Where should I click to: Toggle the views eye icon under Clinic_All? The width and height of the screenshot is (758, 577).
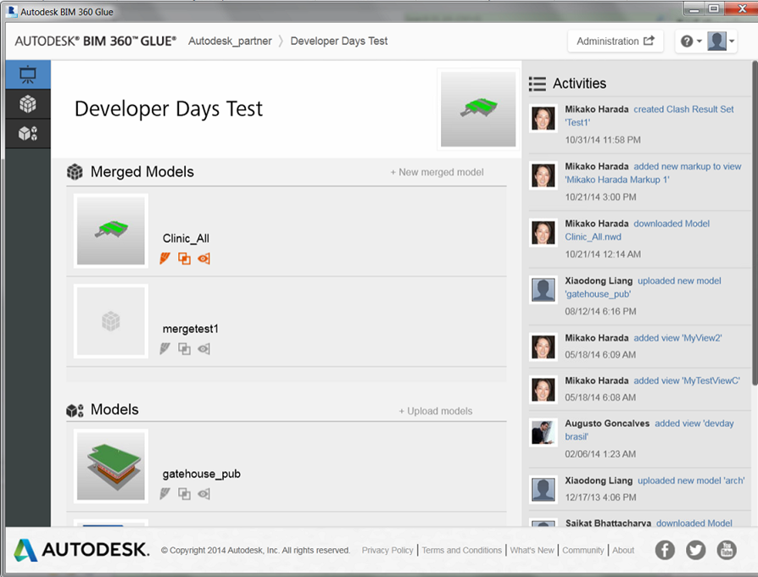tap(203, 258)
